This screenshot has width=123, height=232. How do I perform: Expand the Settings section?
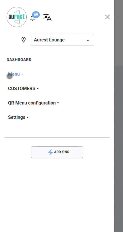pos(18,117)
